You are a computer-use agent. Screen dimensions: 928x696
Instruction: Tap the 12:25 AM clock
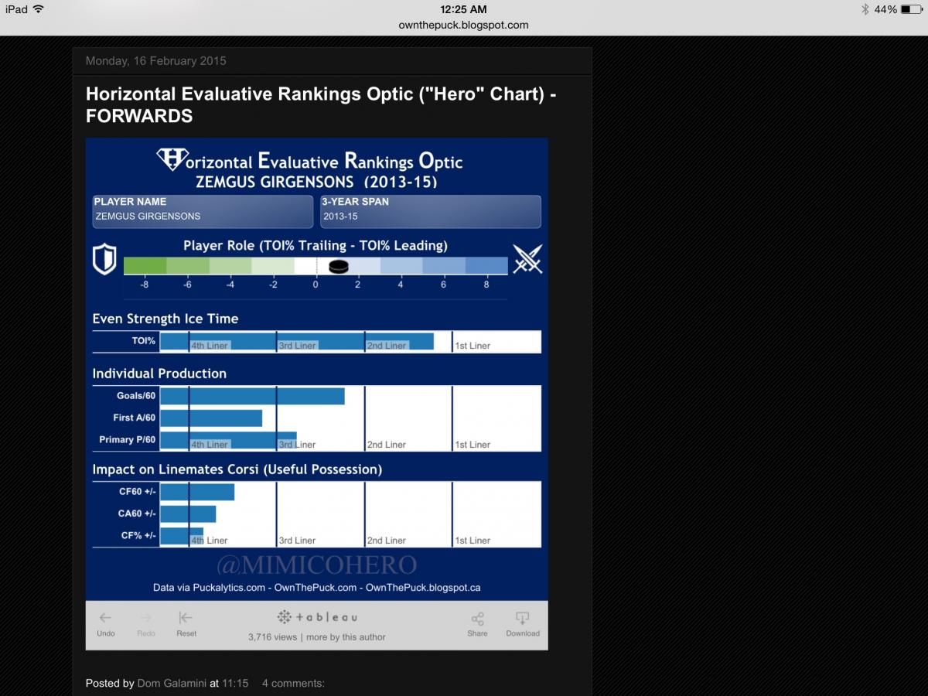pyautogui.click(x=463, y=9)
